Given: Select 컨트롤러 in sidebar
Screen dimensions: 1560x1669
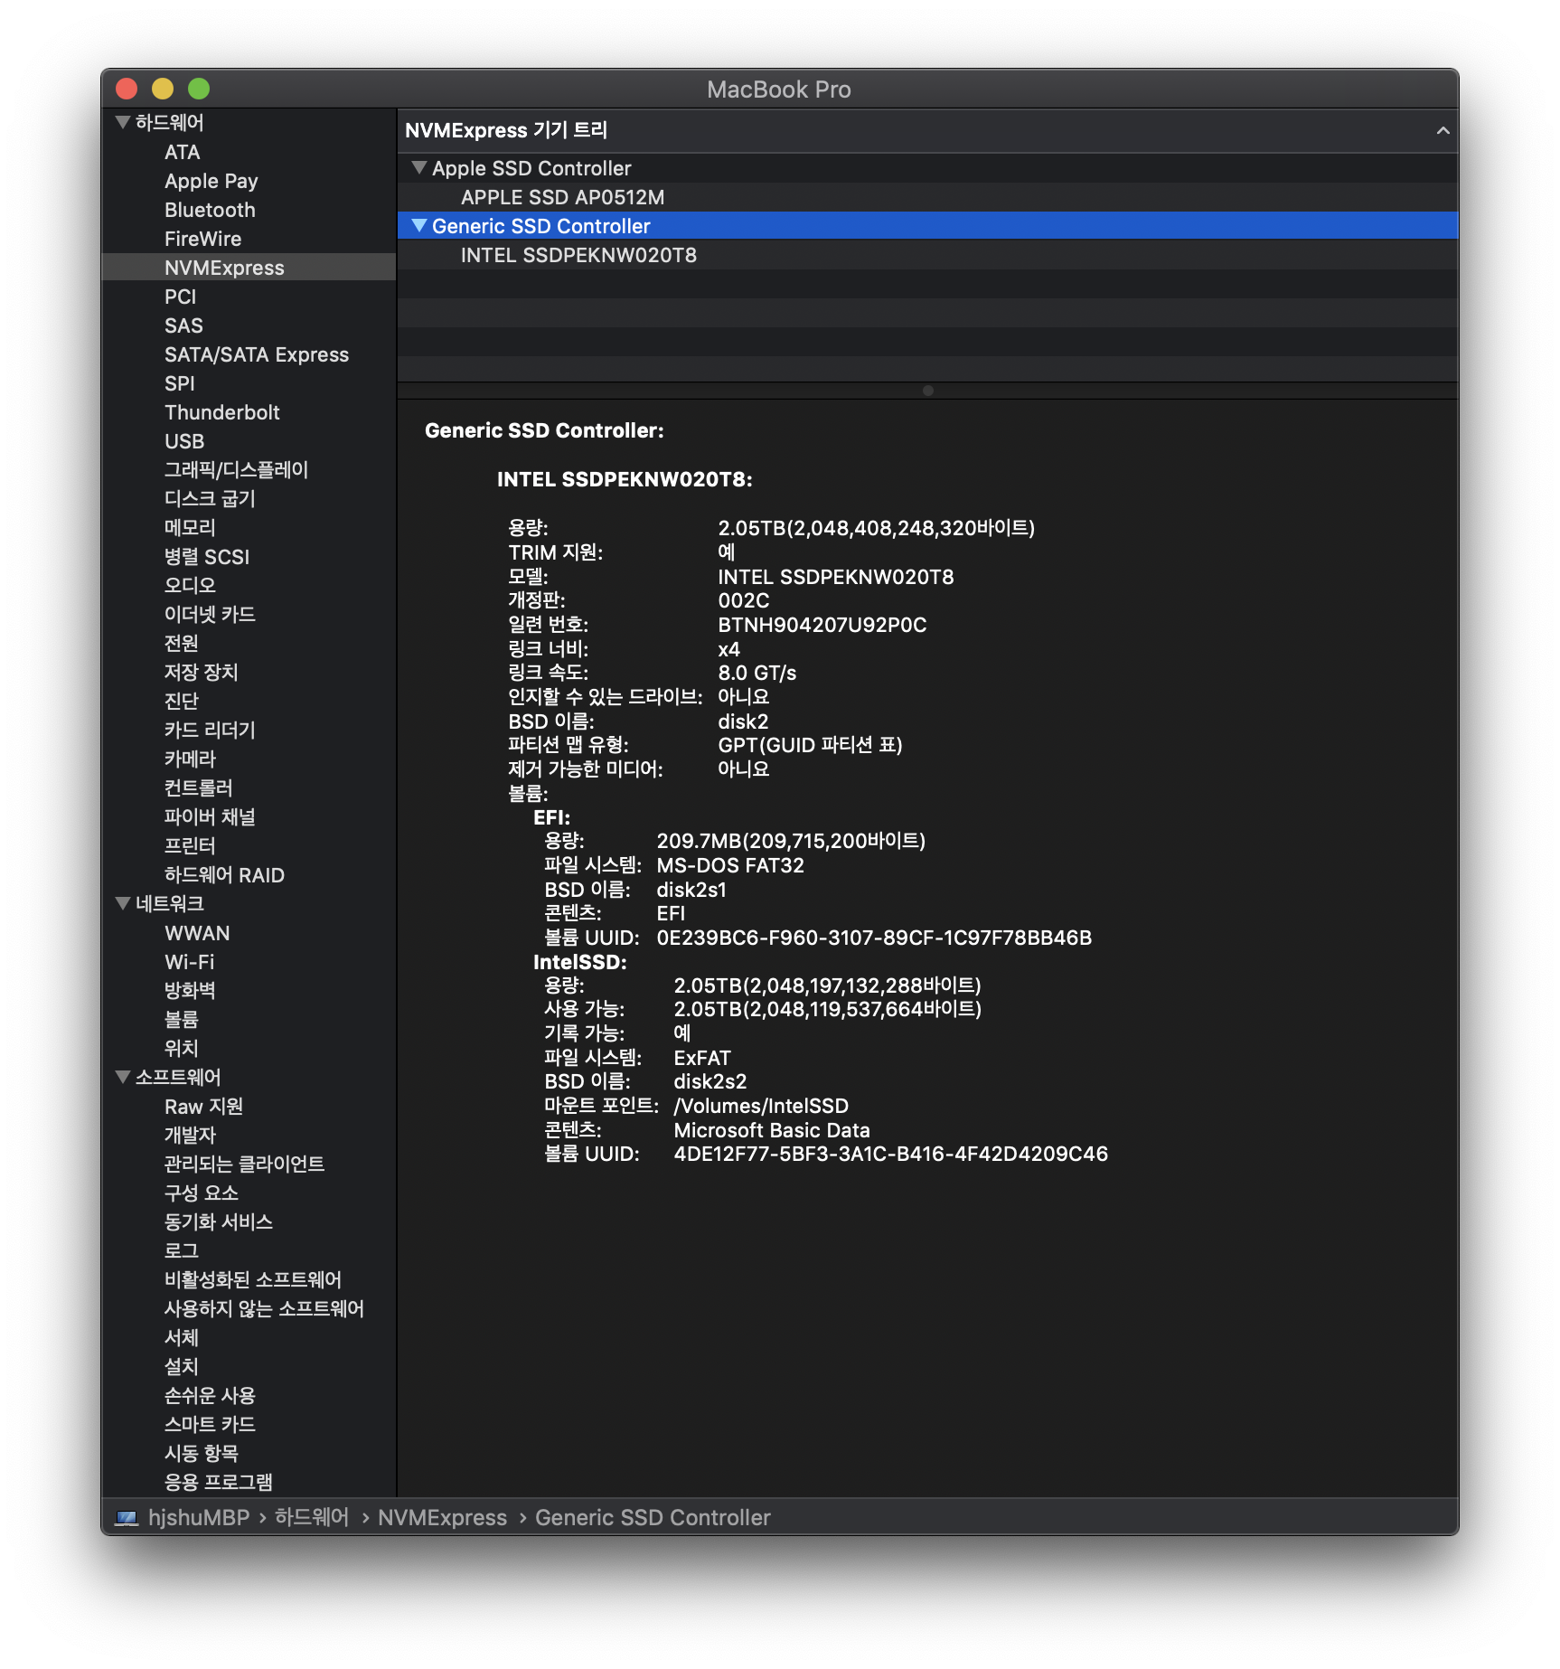Looking at the screenshot, I should pos(198,788).
